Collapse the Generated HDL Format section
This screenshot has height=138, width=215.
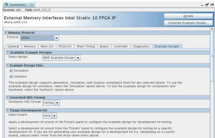(x=8, y=97)
